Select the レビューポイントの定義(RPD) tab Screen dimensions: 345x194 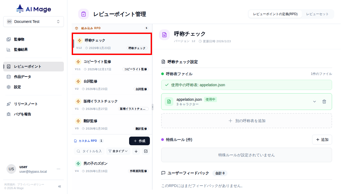[275, 14]
